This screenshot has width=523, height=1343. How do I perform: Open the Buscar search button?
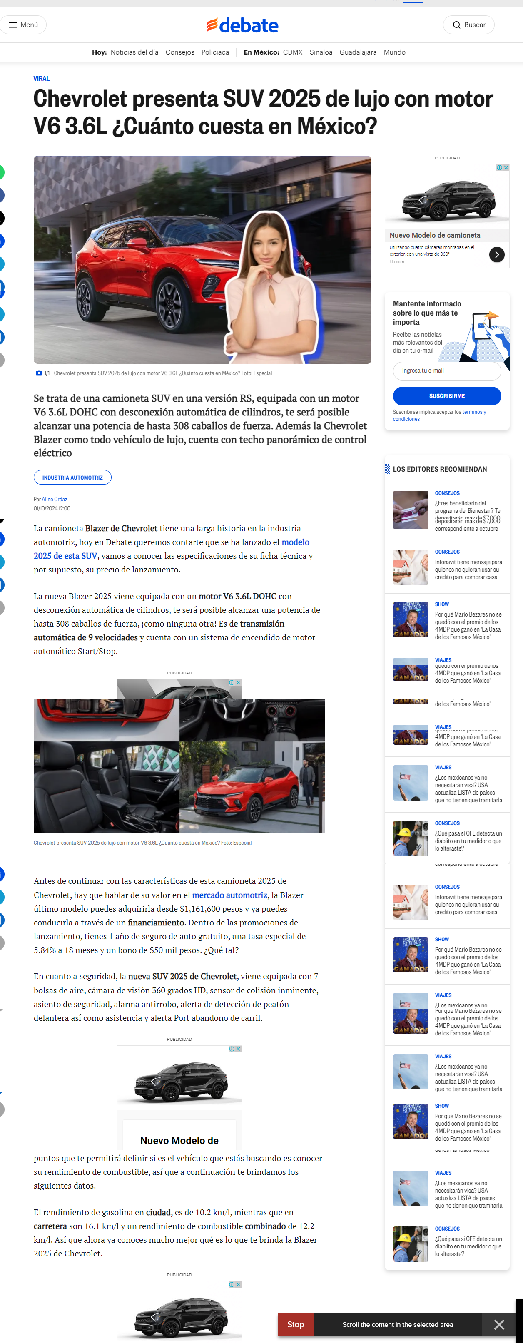[x=468, y=25]
